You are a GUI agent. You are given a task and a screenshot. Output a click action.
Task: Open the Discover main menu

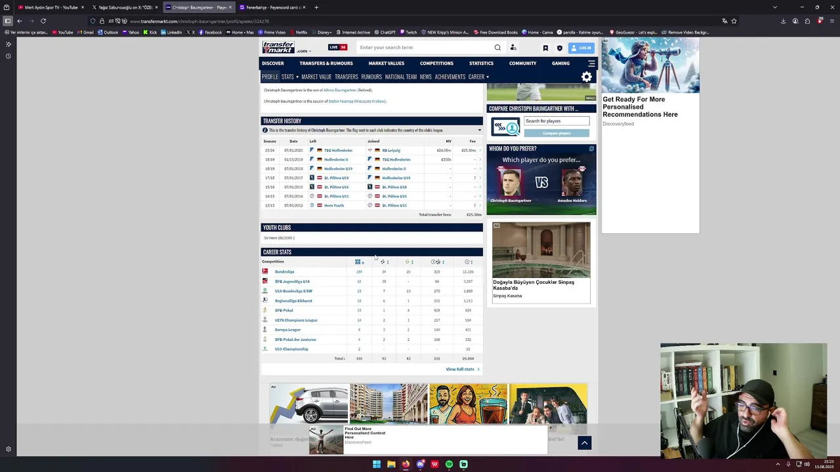click(x=273, y=64)
